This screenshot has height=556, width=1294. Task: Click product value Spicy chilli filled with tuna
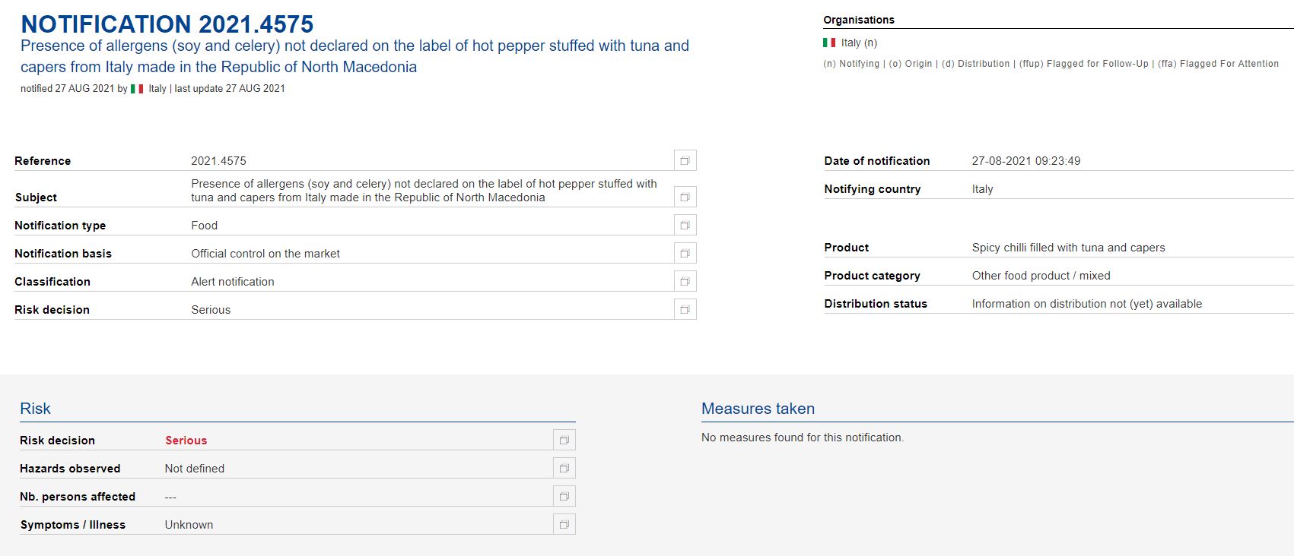(1068, 248)
